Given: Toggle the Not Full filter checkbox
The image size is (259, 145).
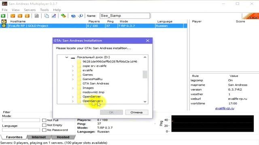Looking at the screenshot, I should point(44,120).
